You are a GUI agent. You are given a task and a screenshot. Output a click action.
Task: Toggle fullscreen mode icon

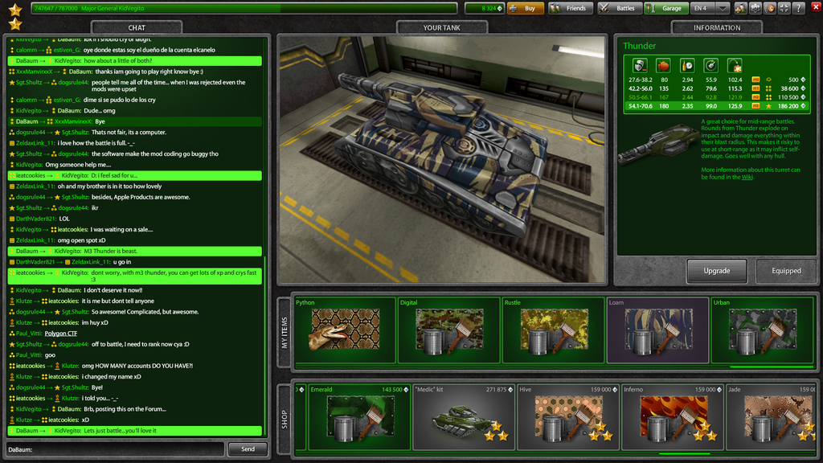[x=784, y=8]
